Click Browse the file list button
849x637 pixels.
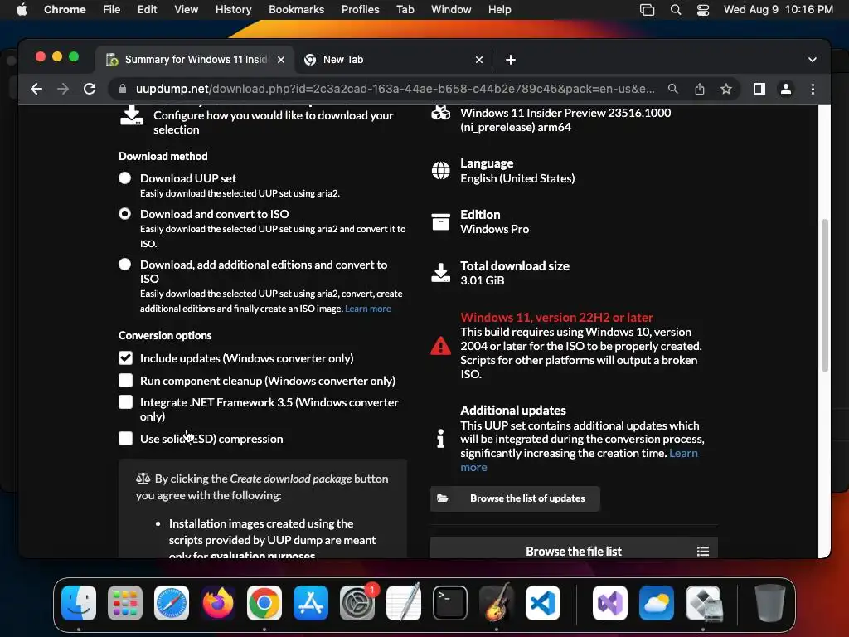coord(574,548)
